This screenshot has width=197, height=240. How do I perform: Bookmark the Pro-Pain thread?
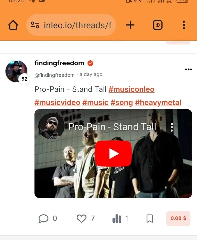[150, 218]
